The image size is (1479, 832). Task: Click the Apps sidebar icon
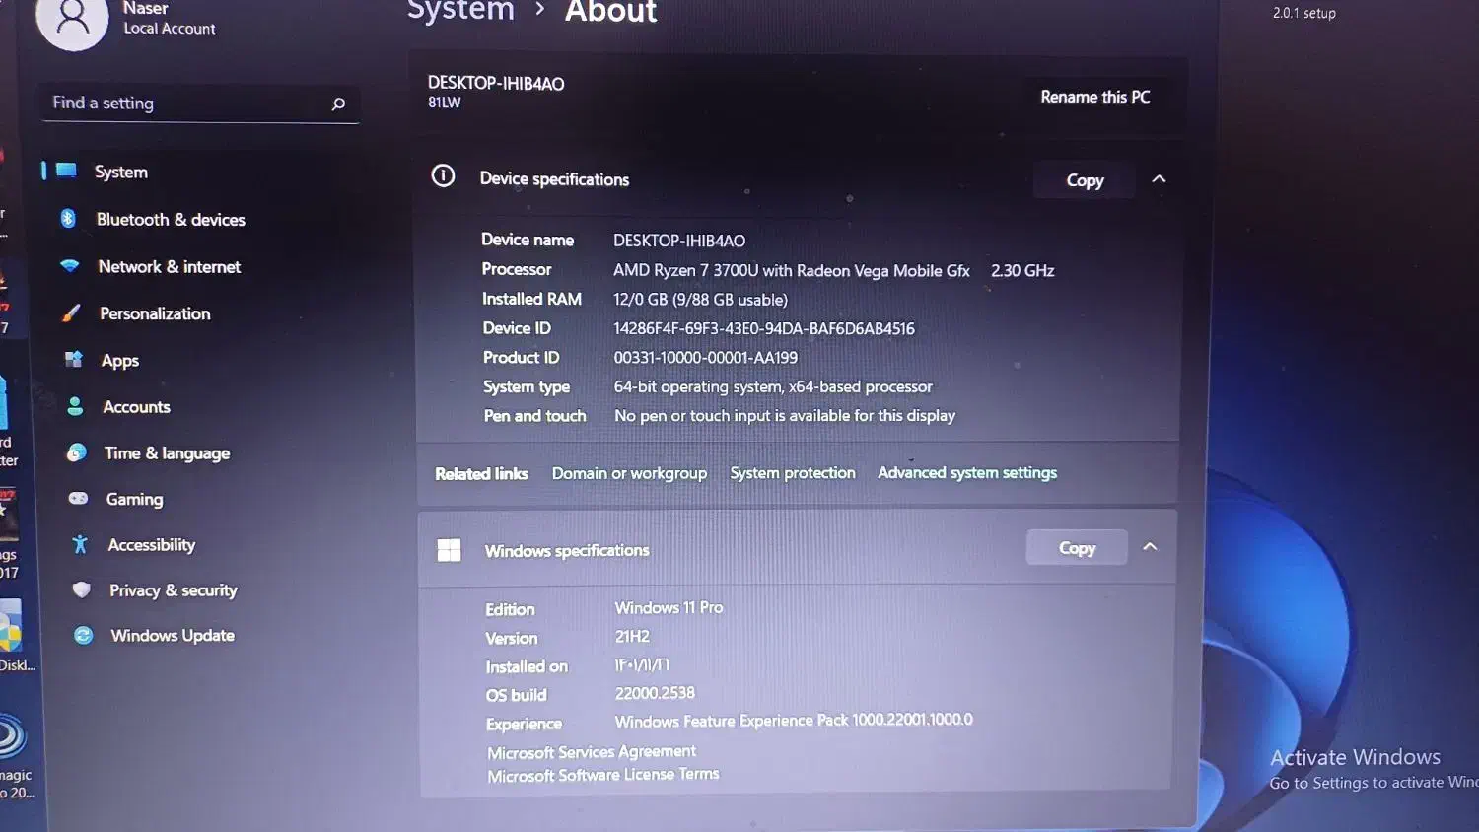pos(73,360)
